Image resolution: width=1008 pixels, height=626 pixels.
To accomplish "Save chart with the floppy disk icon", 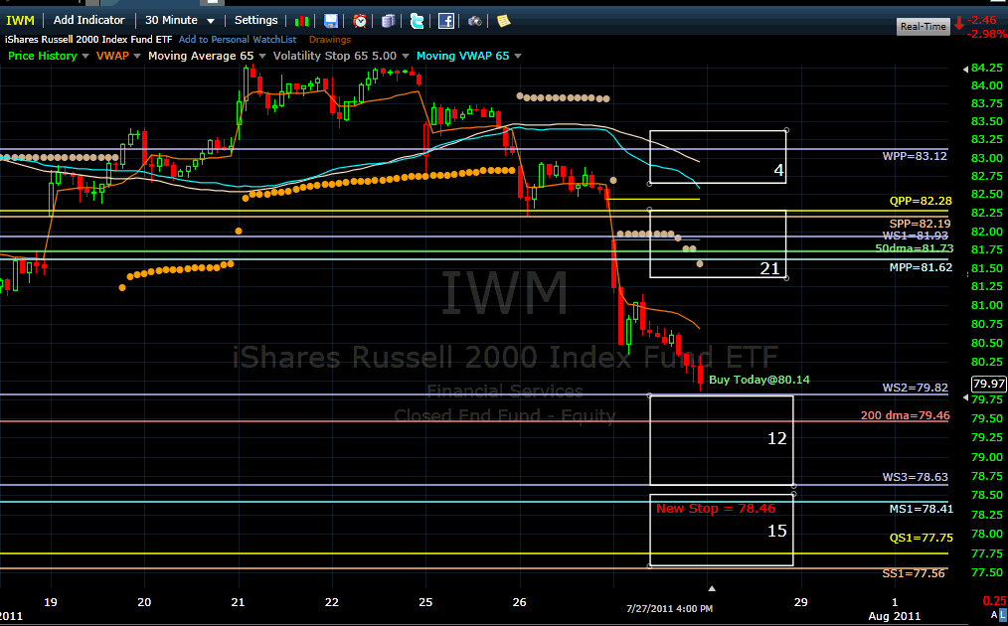I will (331, 21).
